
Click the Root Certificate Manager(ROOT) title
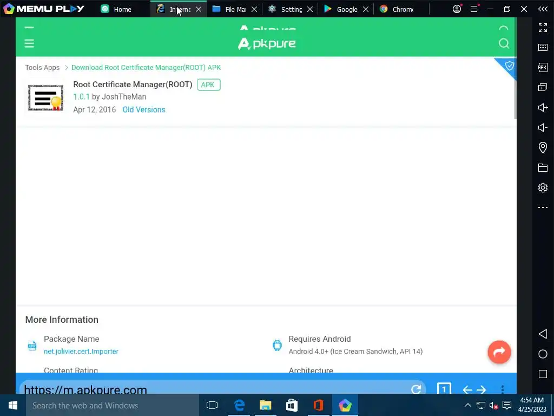133,84
